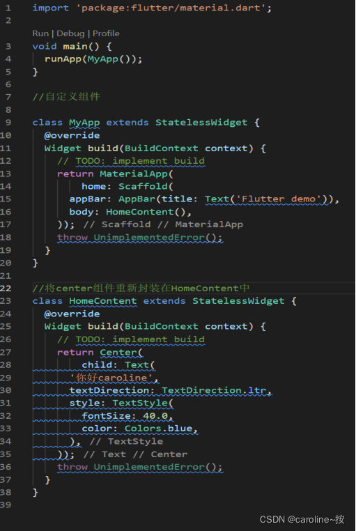Click TextStyle on line 31
Viewport: 356px width, 531px height.
[x=140, y=403]
